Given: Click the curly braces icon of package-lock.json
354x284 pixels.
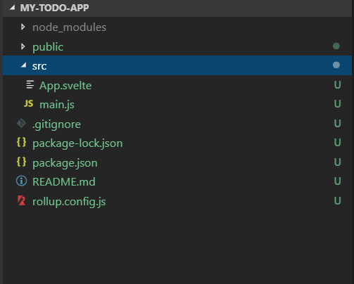Looking at the screenshot, I should click(21, 143).
